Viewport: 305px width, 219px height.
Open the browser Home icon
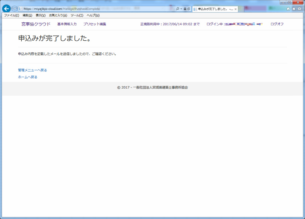click(x=288, y=9)
